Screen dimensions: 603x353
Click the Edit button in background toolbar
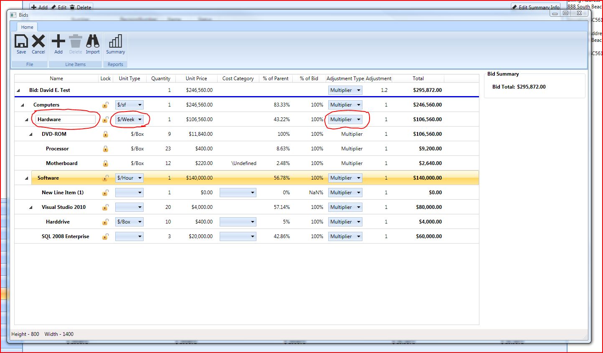[x=59, y=7]
